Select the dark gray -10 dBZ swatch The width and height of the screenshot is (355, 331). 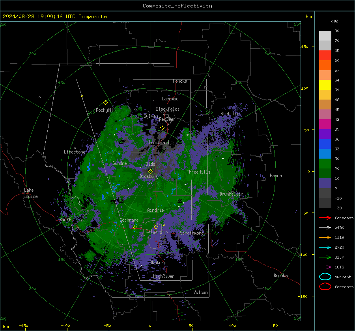coord(325,203)
